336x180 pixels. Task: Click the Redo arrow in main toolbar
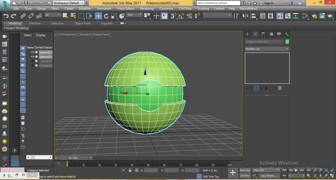[x=14, y=16]
